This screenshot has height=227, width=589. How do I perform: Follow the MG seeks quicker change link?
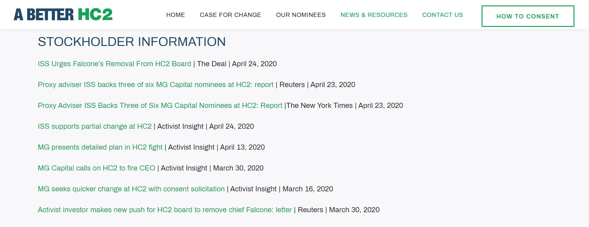click(131, 189)
